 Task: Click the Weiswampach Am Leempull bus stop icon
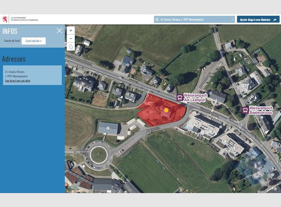click(x=179, y=97)
